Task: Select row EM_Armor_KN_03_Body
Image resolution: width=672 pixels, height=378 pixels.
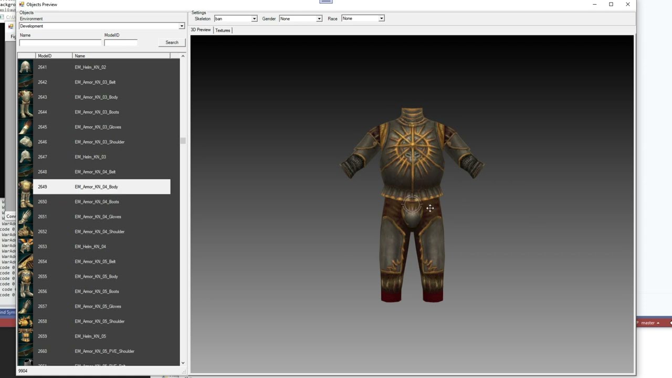Action: (102, 97)
